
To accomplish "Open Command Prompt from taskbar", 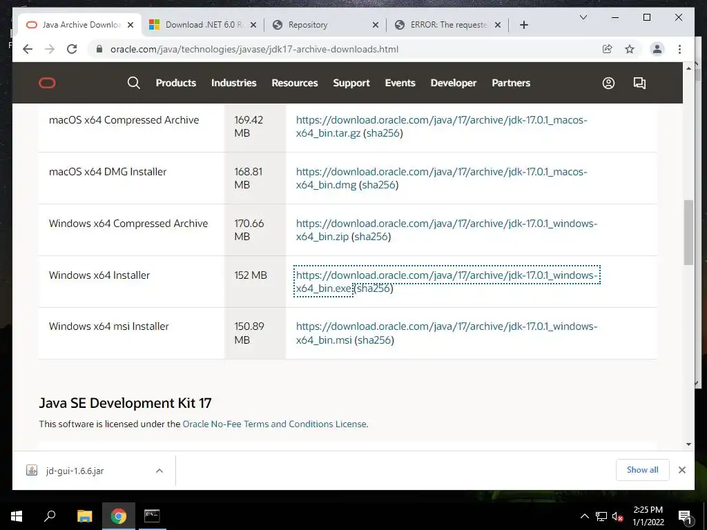I will click(152, 516).
